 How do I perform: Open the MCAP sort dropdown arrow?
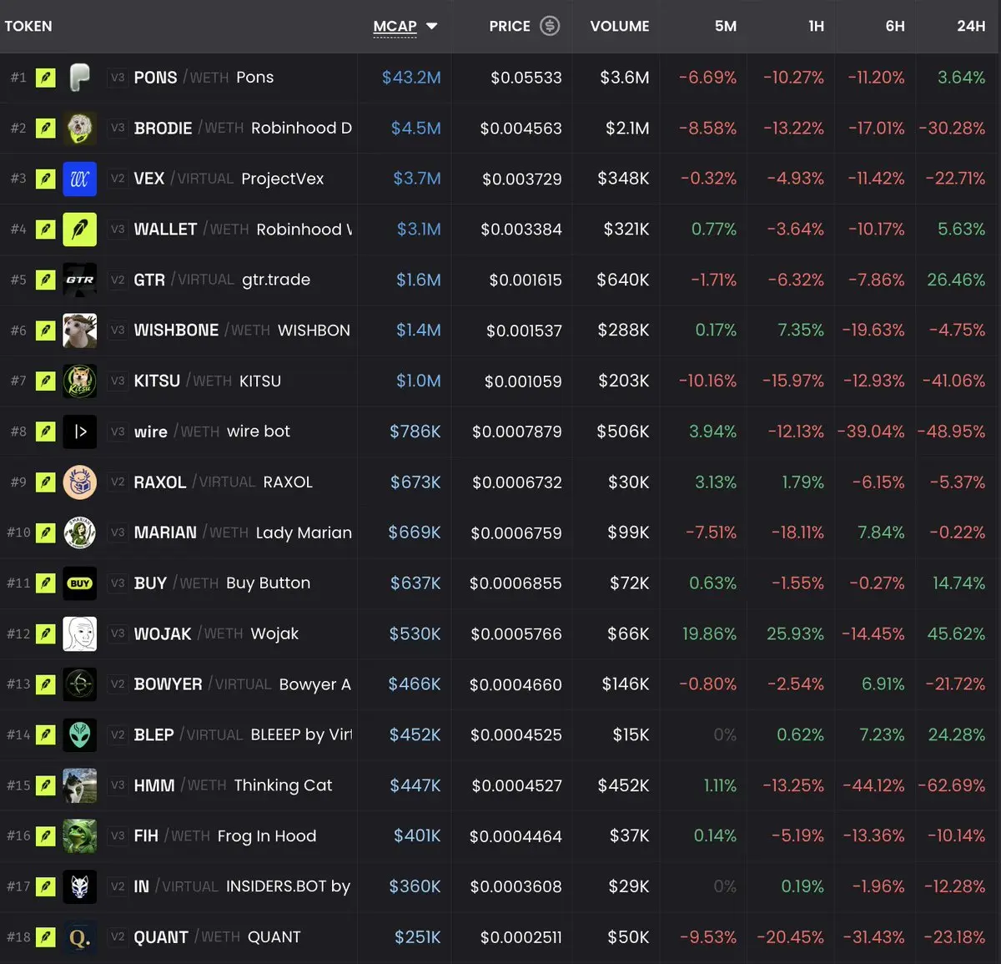[431, 26]
